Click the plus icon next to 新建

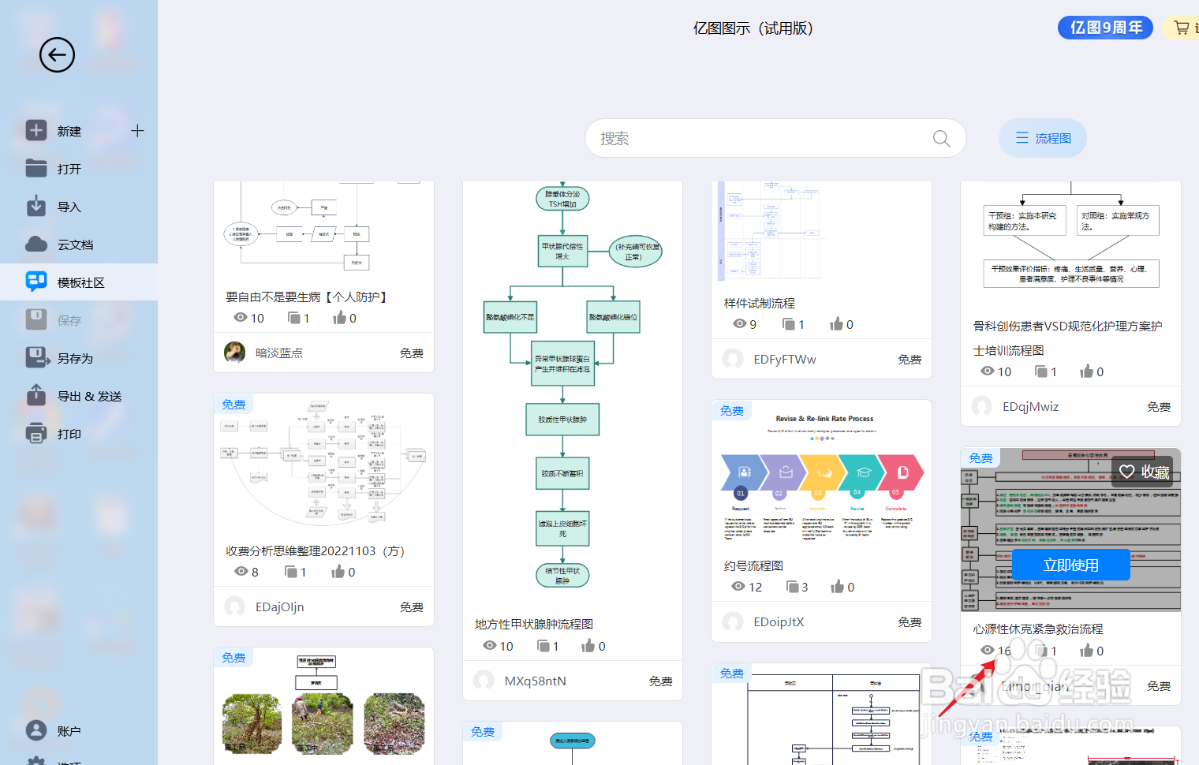pyautogui.click(x=137, y=130)
